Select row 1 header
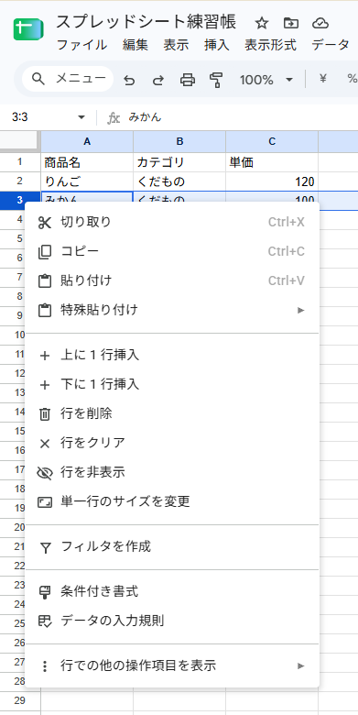The width and height of the screenshot is (358, 715). tap(19, 162)
